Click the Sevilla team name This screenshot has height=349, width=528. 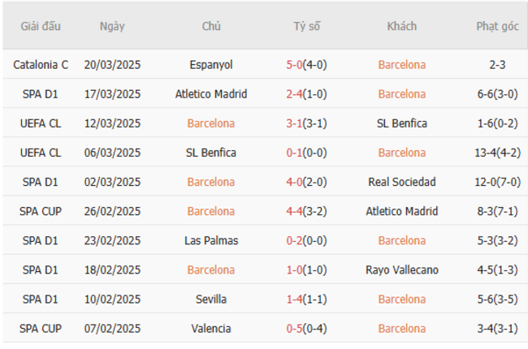coord(210,299)
